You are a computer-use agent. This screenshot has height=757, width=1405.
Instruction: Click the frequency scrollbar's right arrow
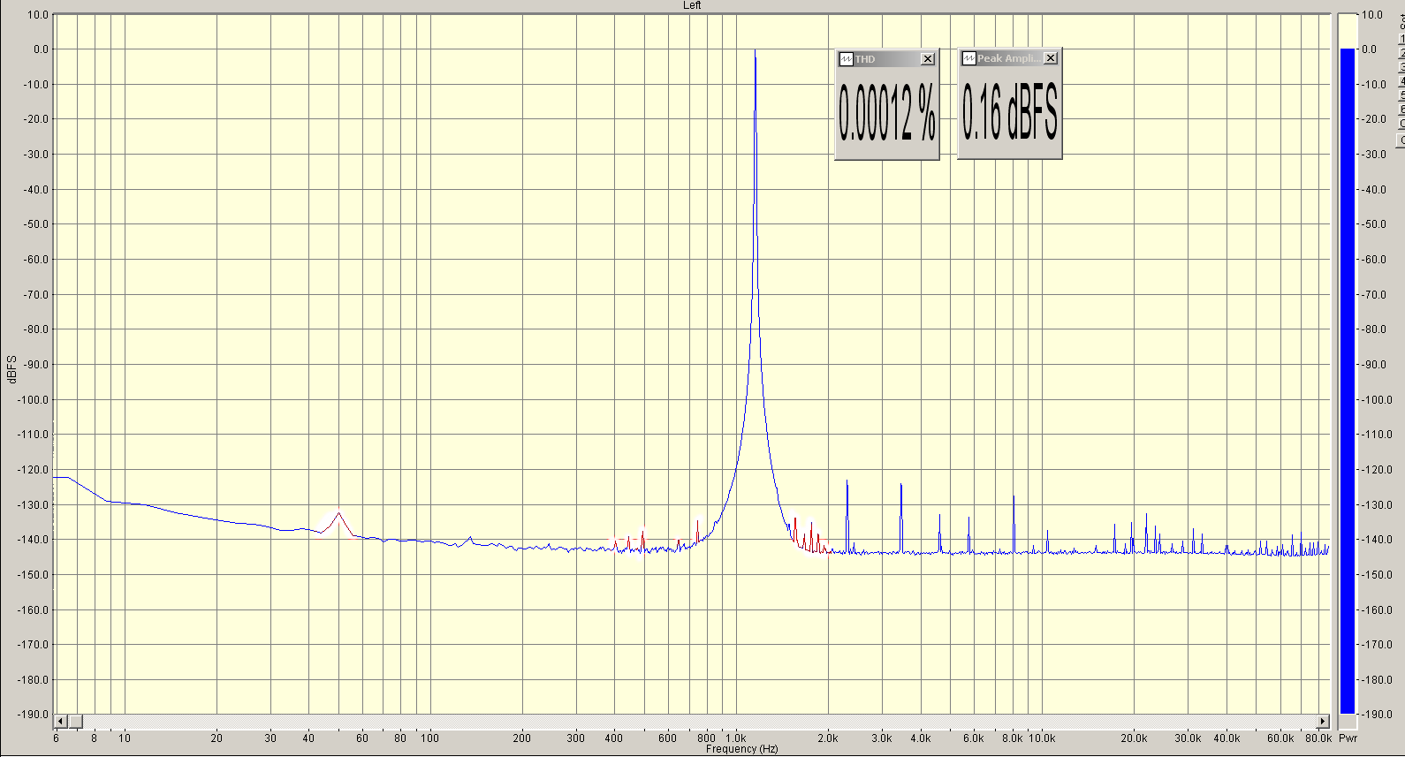click(1323, 721)
